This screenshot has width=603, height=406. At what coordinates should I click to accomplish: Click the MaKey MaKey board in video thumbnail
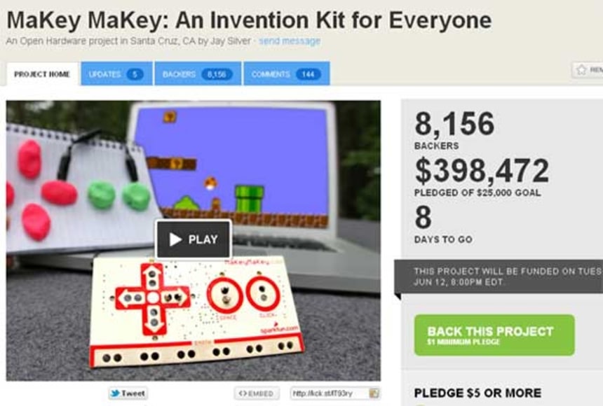[x=196, y=311]
